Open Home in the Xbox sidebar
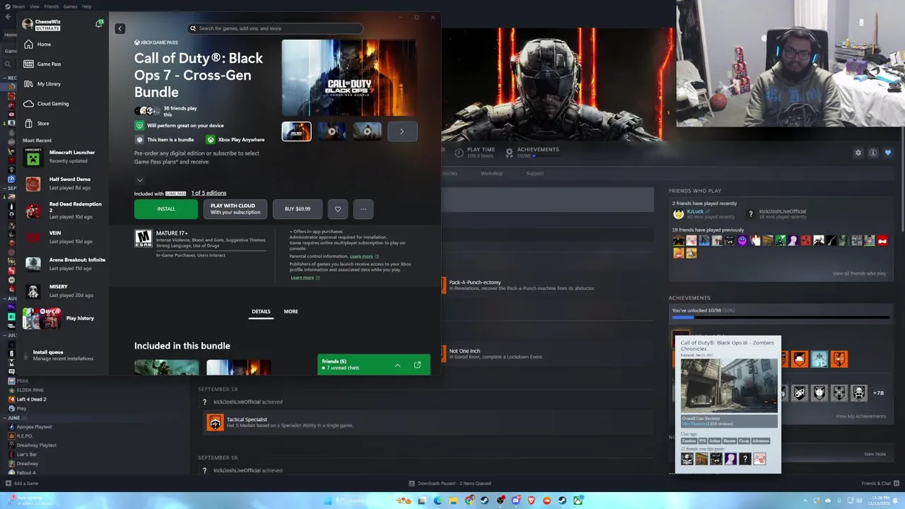Image resolution: width=905 pixels, height=509 pixels. [44, 44]
